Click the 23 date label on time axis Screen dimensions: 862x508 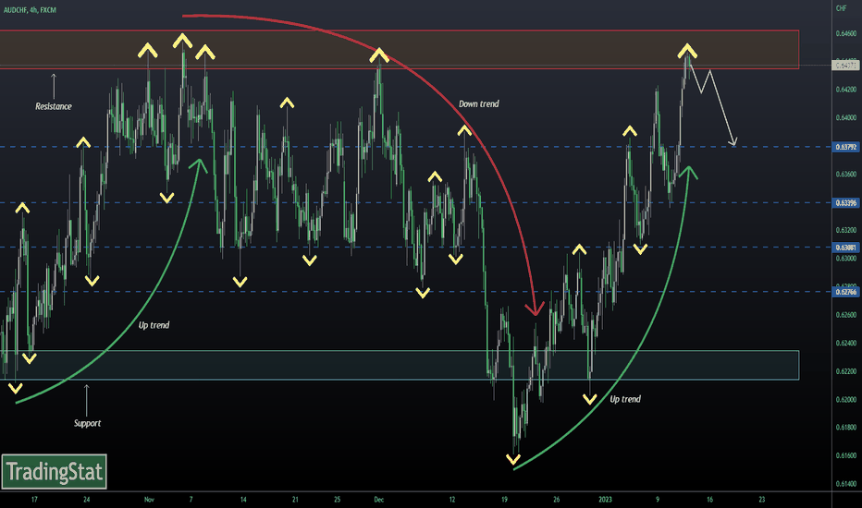762,500
